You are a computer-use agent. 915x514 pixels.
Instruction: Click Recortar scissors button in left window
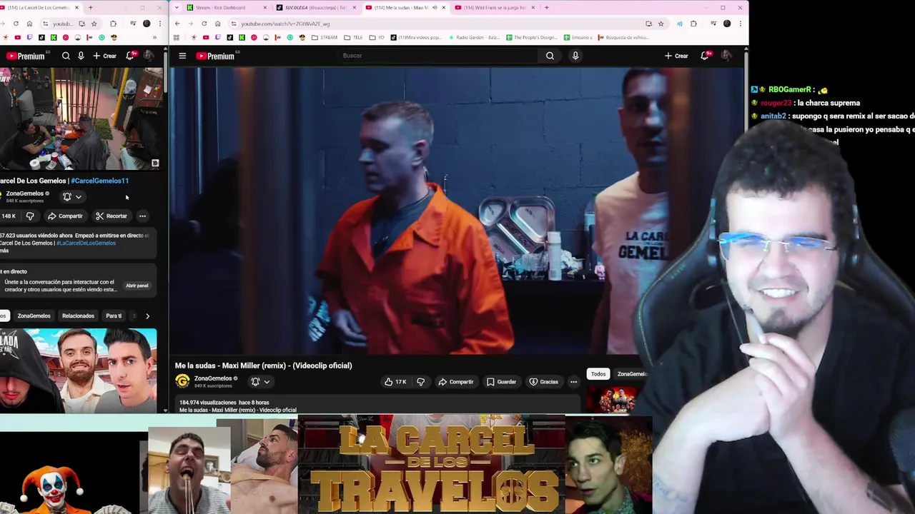click(x=112, y=216)
